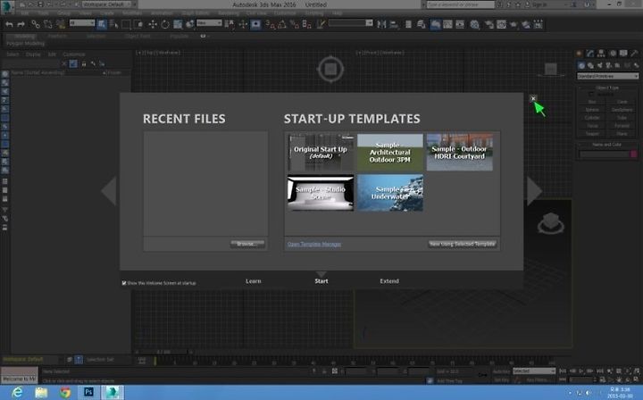This screenshot has height=400, width=643.
Task: Open the Material Editor from toolbar
Action: 474,25
